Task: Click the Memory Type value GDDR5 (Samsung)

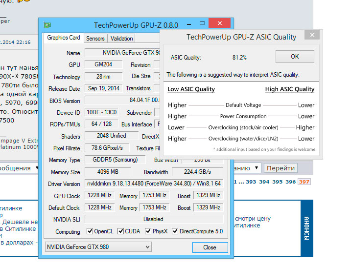Action: point(115,160)
